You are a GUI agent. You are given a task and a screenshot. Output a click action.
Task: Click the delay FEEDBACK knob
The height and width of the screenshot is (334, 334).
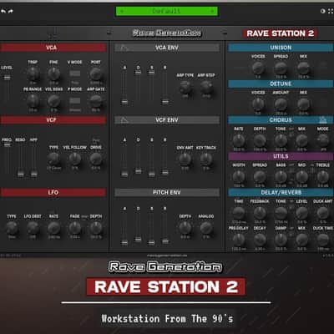point(260,213)
